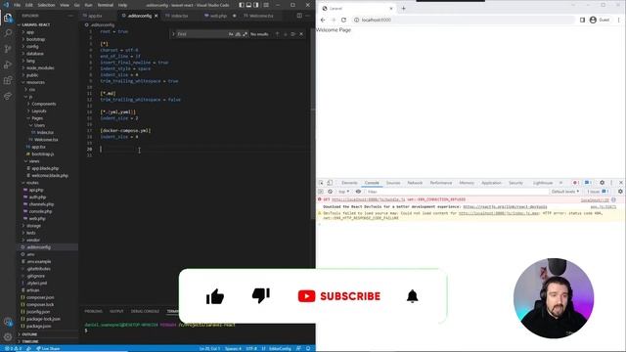Toggle the bottom panel layout icon

[248, 5]
